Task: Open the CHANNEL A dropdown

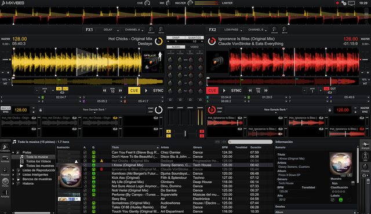Action: [x=133, y=29]
